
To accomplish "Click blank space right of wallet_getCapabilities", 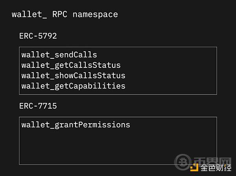I will click(x=171, y=86).
